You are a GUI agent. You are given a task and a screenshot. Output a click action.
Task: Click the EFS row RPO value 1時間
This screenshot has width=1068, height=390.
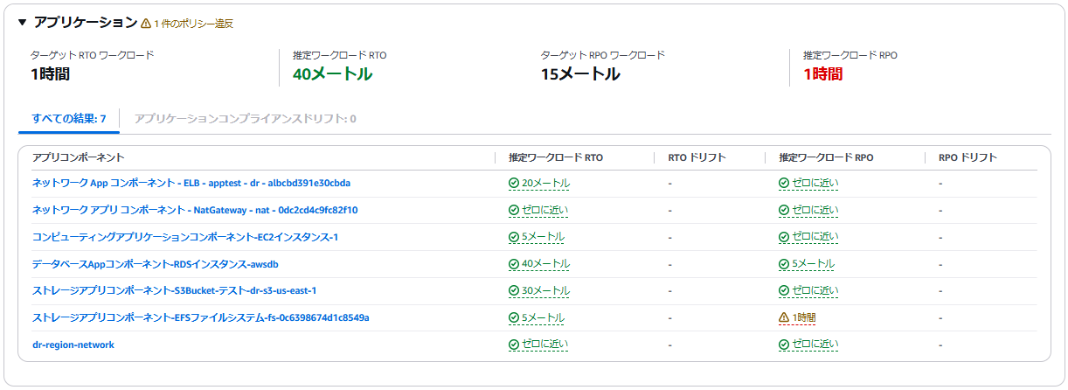coord(804,317)
